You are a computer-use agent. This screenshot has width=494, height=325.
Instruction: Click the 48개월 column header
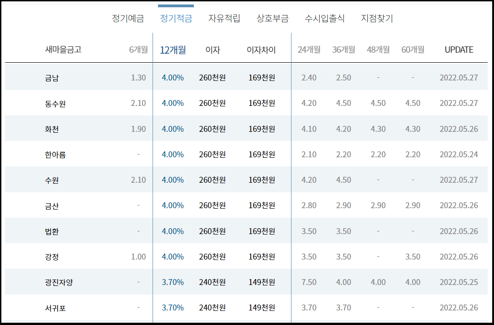coord(378,50)
